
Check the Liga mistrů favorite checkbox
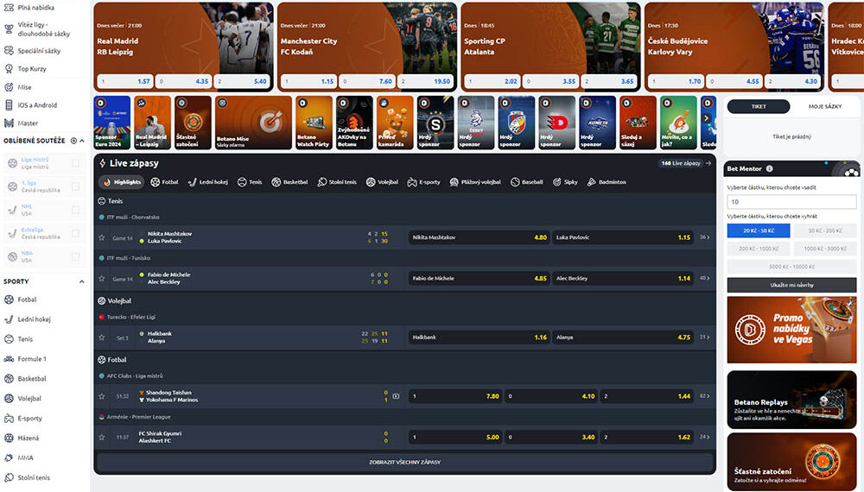[x=75, y=163]
